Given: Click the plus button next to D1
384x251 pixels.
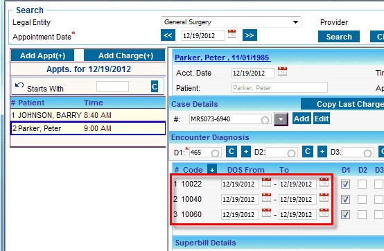Looking at the screenshot, I should tap(246, 152).
